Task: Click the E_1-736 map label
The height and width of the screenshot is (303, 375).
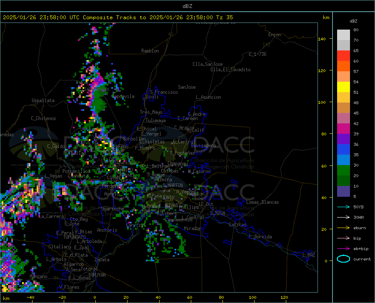Action: pyautogui.click(x=257, y=54)
